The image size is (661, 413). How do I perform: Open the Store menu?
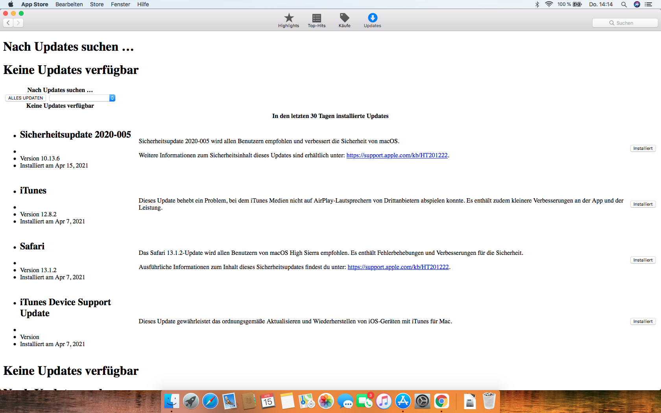[97, 4]
